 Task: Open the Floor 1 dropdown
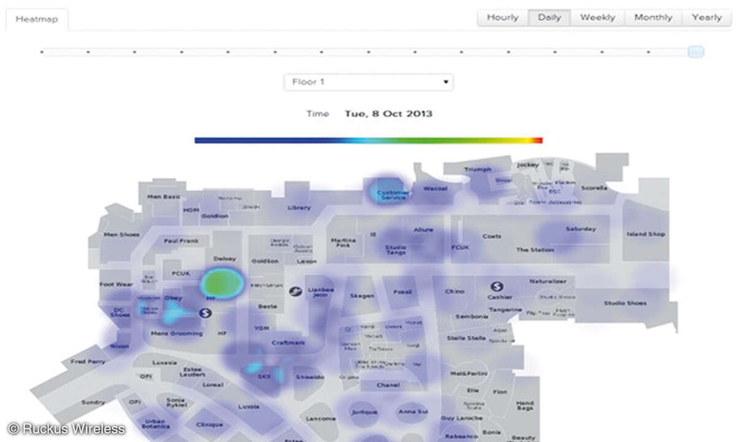click(x=368, y=82)
